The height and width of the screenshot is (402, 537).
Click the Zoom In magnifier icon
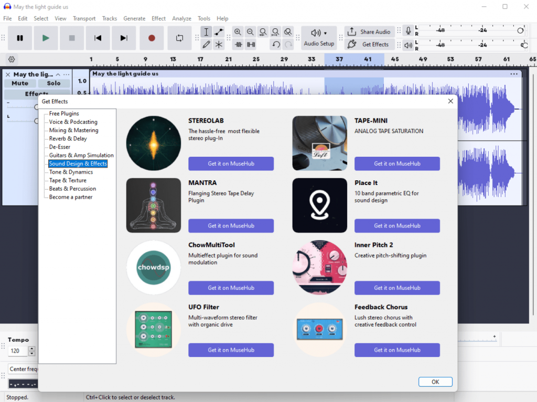coord(238,32)
